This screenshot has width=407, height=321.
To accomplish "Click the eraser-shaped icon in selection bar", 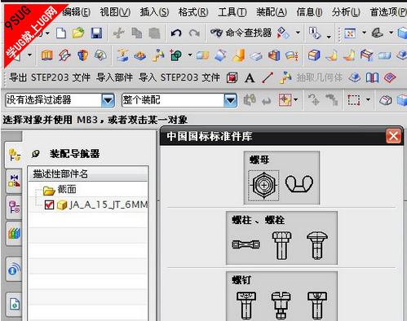I will 385,100.
